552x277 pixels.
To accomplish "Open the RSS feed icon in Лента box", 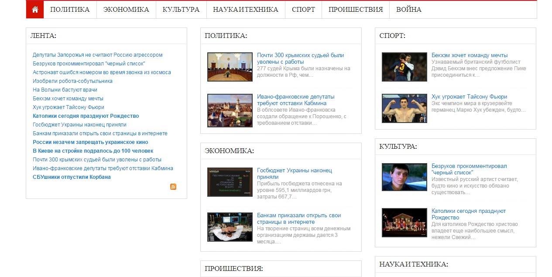I will pyautogui.click(x=173, y=187).
